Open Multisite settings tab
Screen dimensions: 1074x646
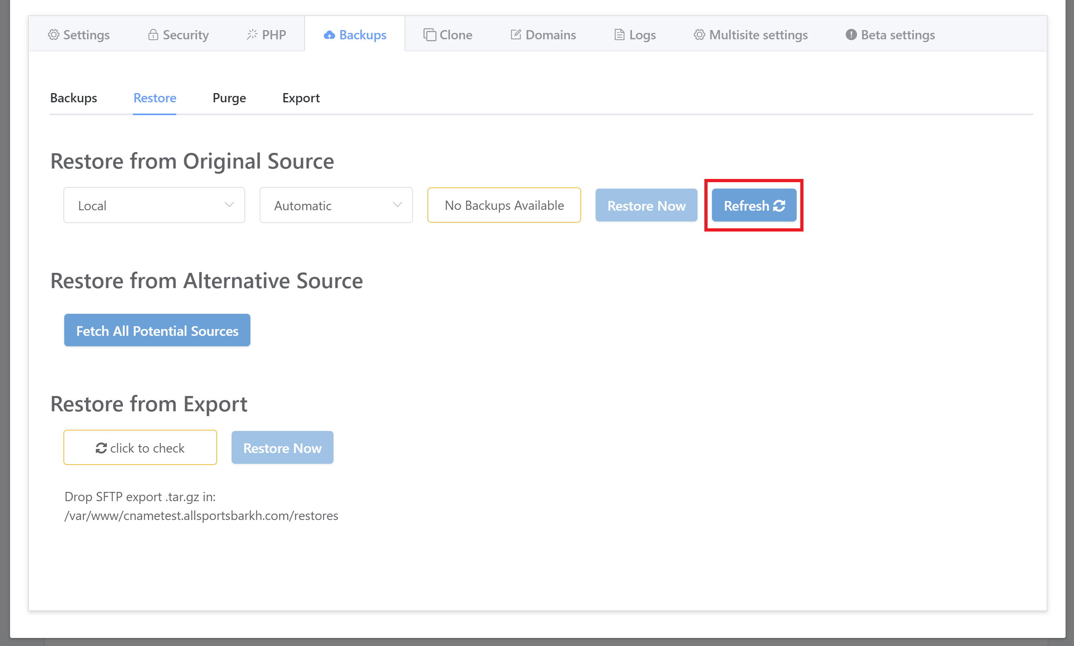pyautogui.click(x=751, y=35)
